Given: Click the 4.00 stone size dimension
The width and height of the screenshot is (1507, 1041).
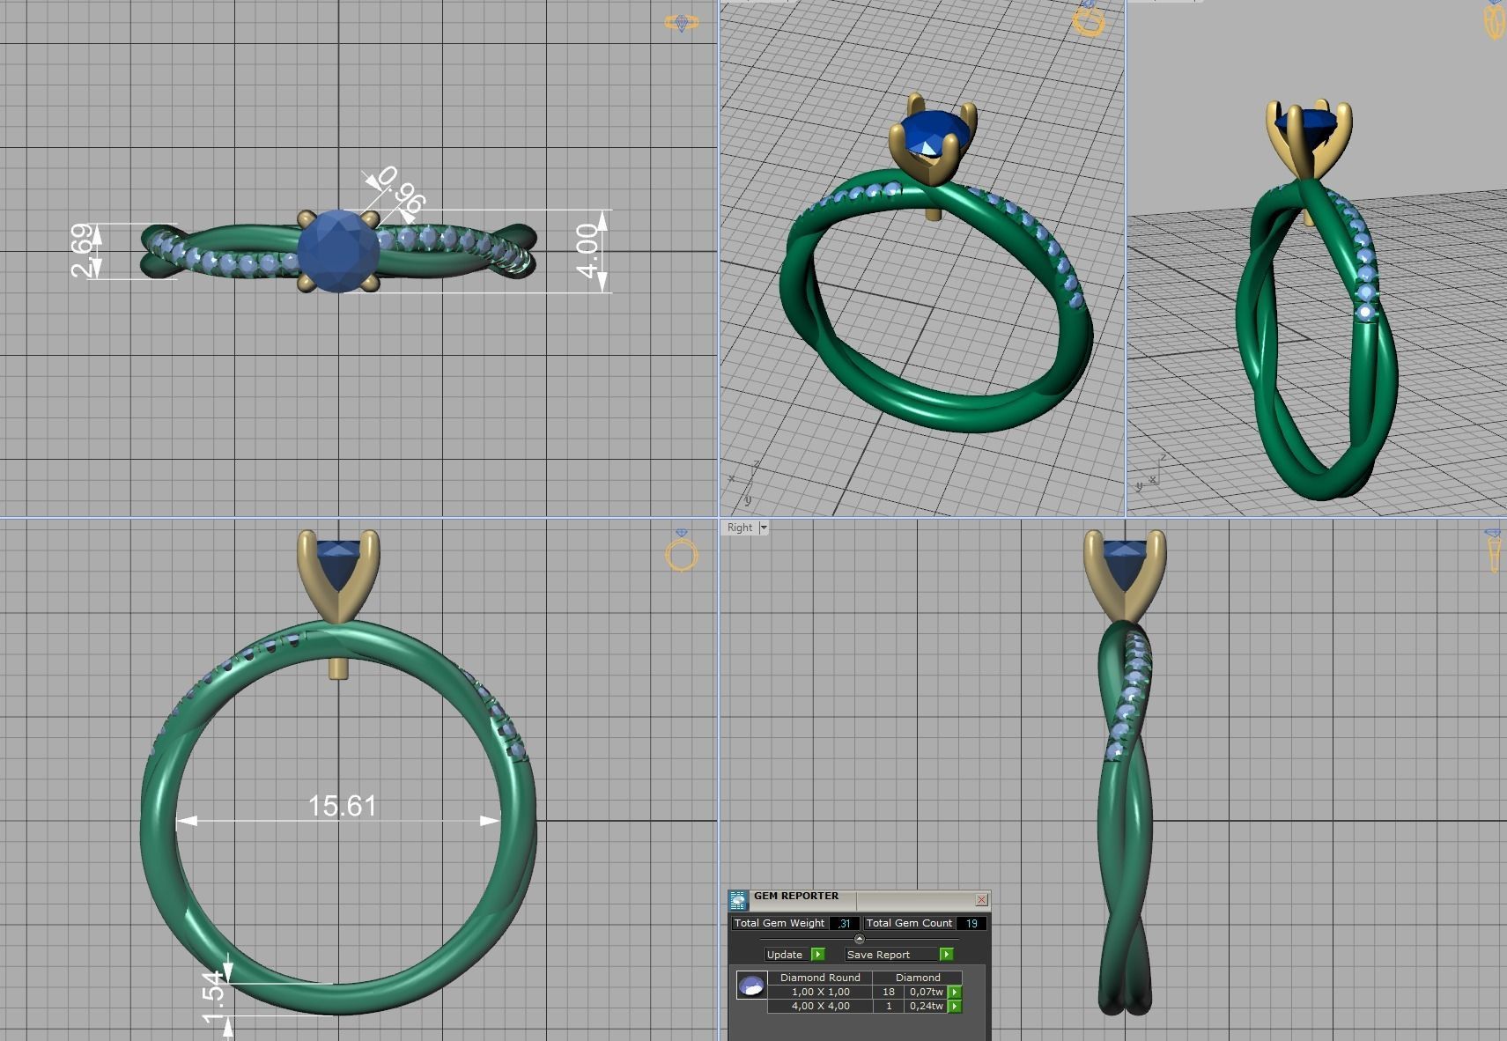Looking at the screenshot, I should (x=587, y=251).
